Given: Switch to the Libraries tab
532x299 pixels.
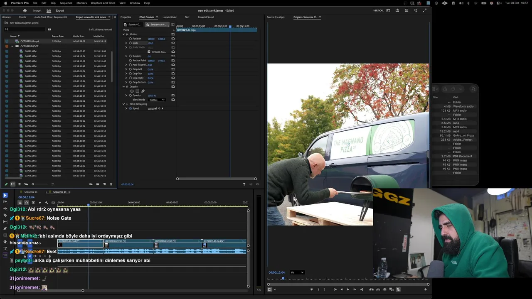Looking at the screenshot, I should [6, 17].
